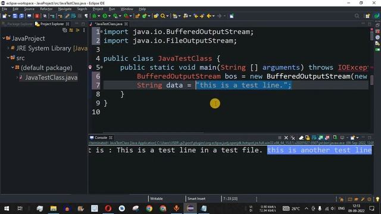Click the Open Type toolbar icon

pos(156,16)
